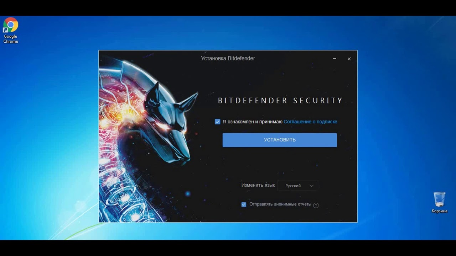Click the УСТАНОВИТЬ install button
The height and width of the screenshot is (256, 456).
(280, 140)
